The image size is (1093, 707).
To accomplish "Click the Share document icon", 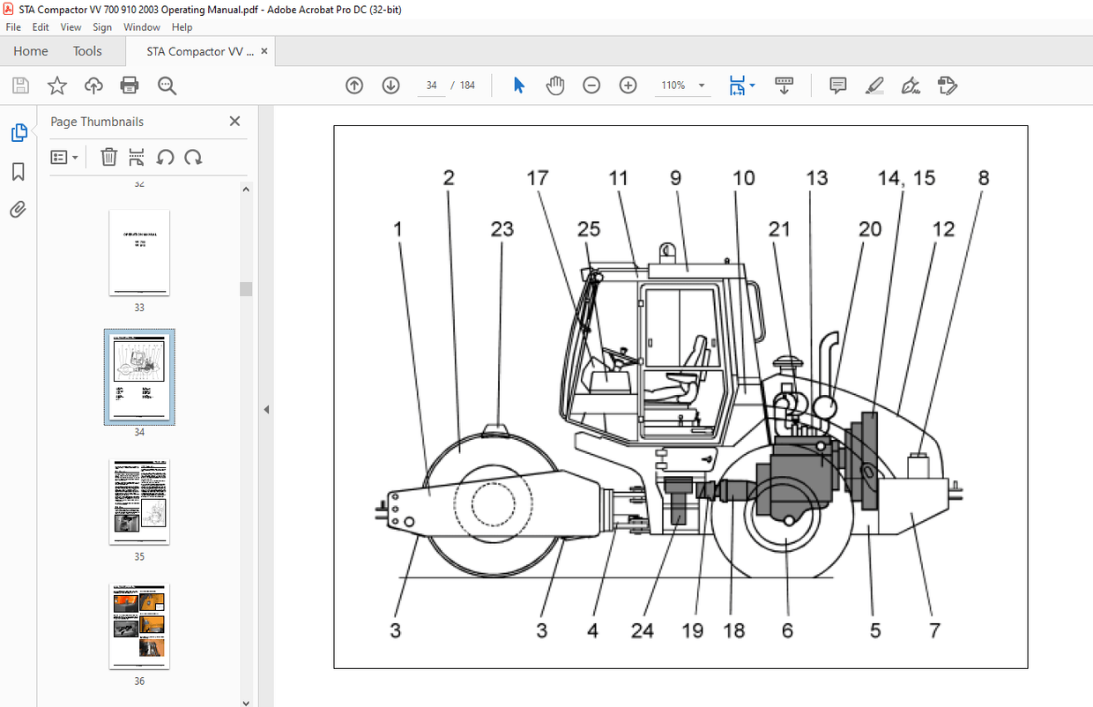I will (x=93, y=85).
